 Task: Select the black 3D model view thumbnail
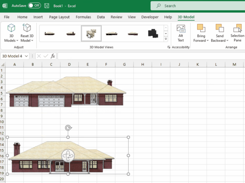click(153, 33)
